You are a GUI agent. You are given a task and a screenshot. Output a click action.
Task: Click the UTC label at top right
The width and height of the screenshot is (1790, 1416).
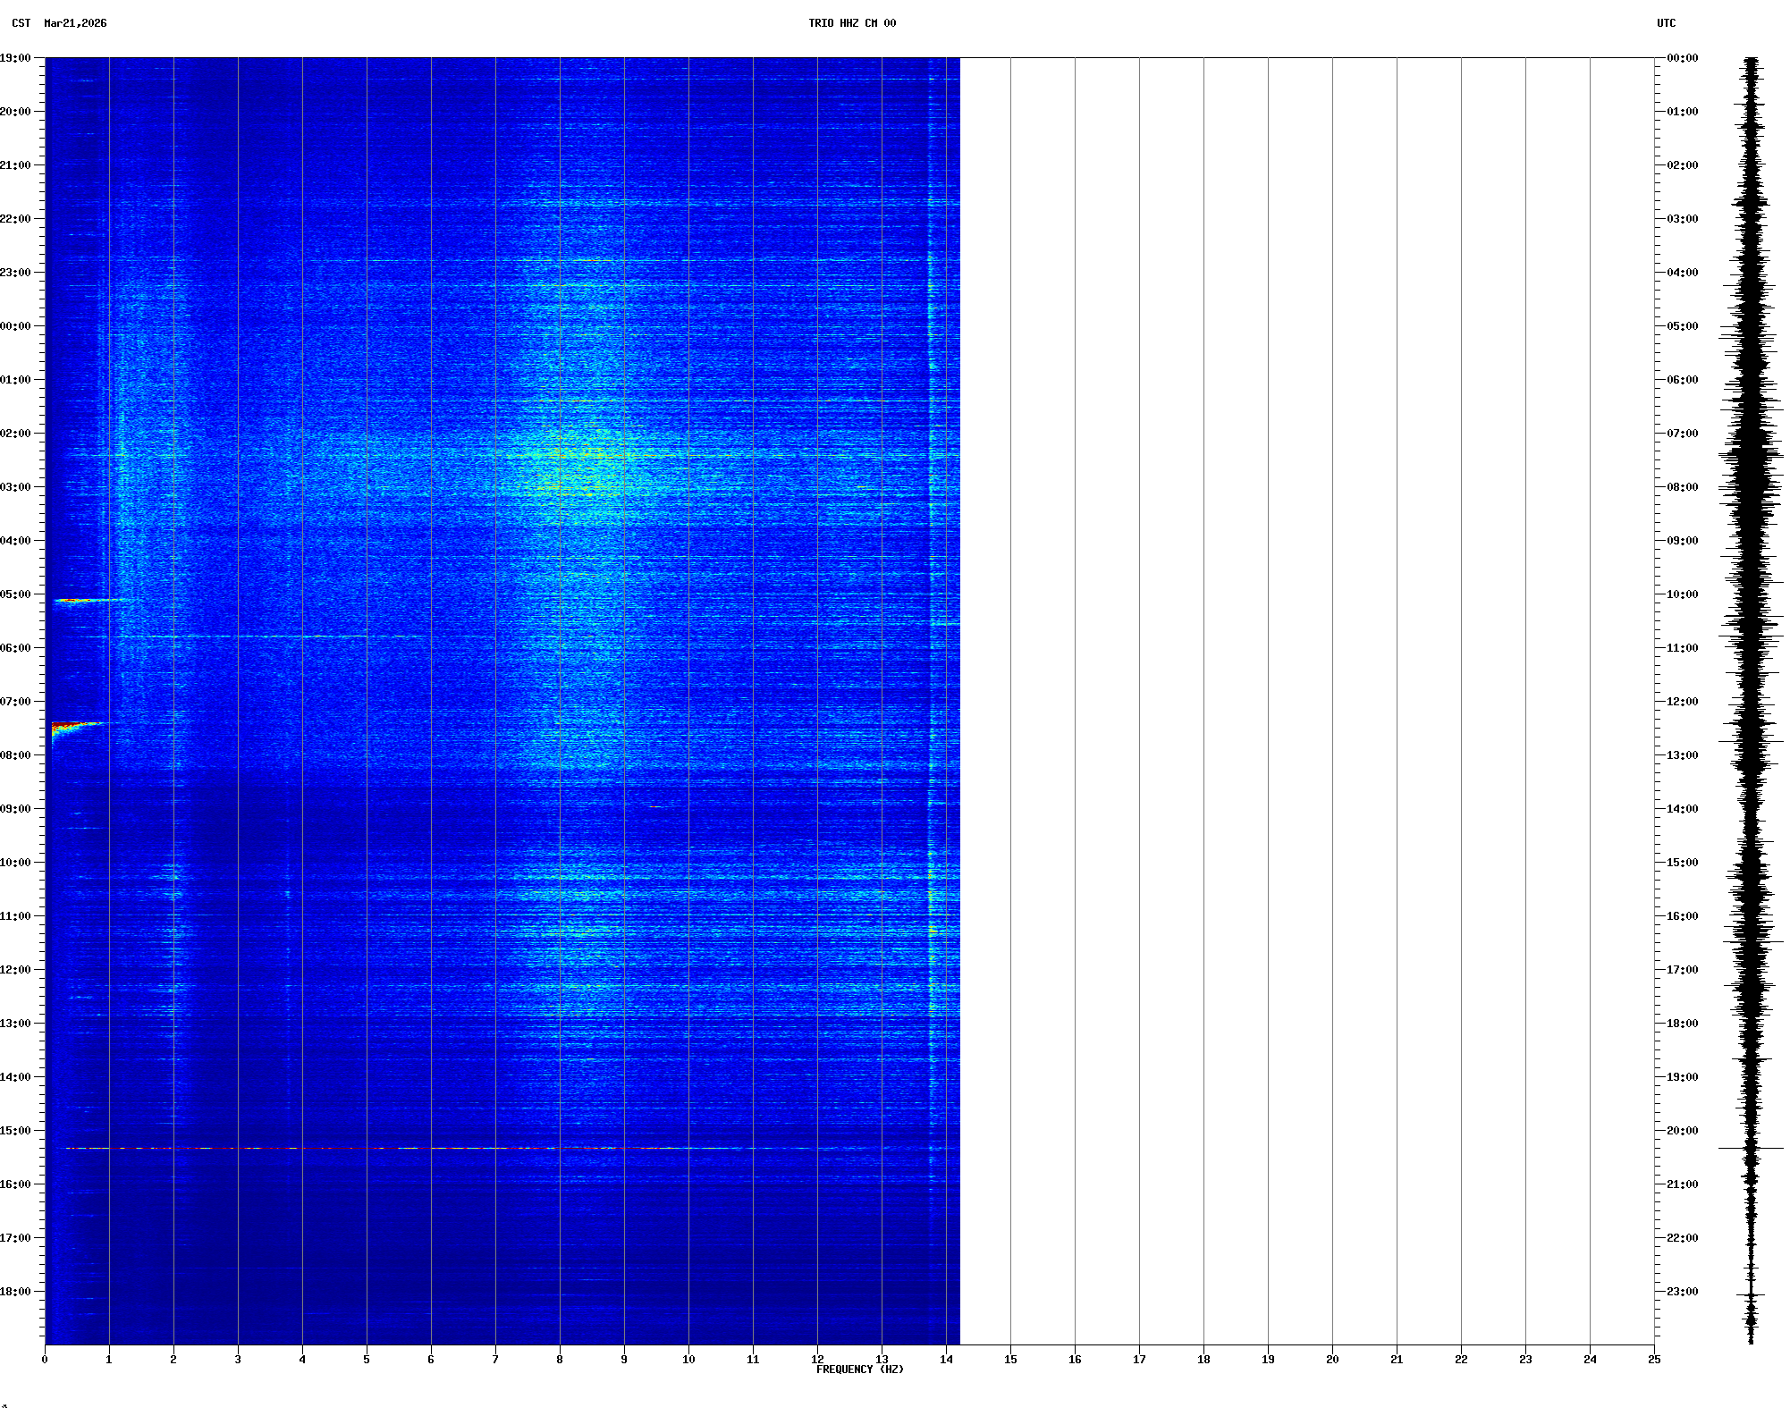click(x=1666, y=23)
